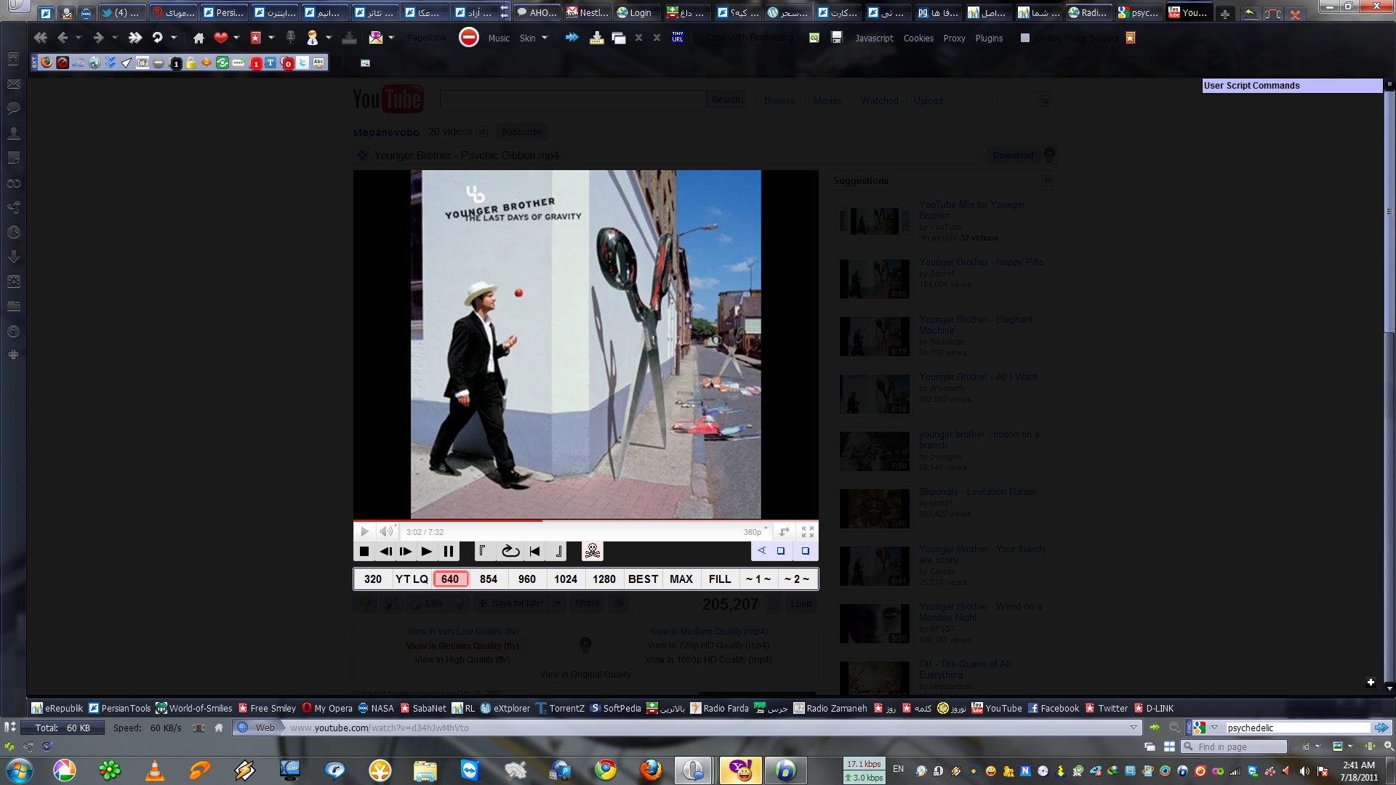Click the red heart favorites icon
This screenshot has width=1396, height=785.
[x=221, y=38]
